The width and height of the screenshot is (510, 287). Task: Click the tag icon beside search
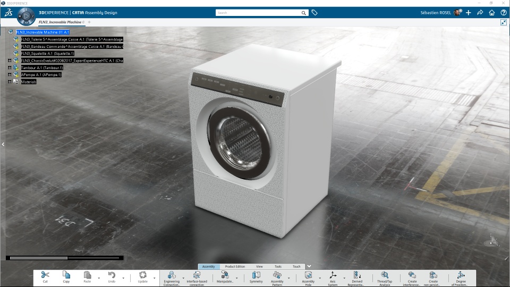pos(314,12)
